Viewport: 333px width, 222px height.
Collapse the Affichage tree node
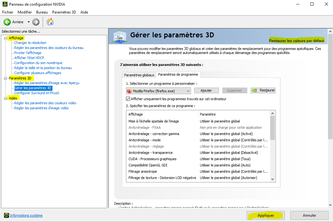(x=6, y=38)
